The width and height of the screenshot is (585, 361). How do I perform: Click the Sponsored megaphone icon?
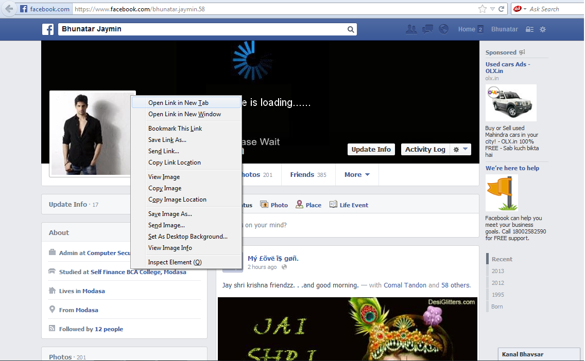click(522, 52)
